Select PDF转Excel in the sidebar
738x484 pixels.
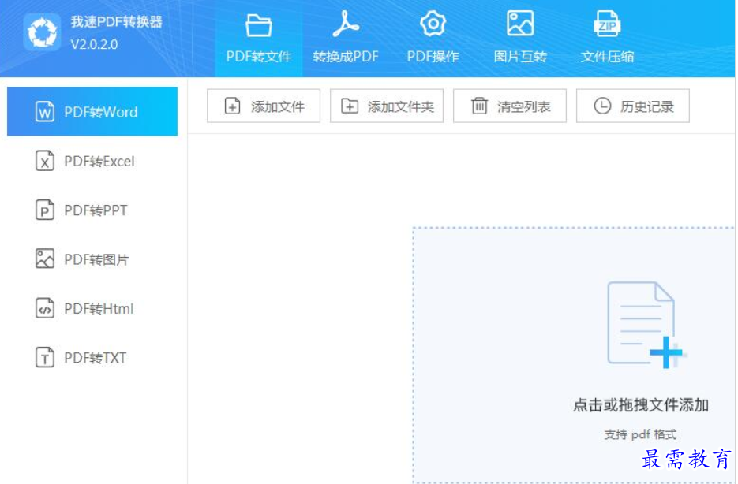tap(92, 161)
